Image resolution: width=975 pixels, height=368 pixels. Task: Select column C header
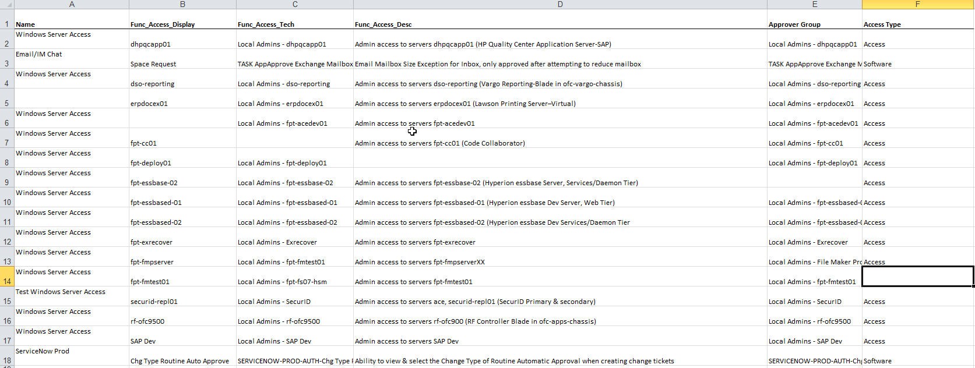coord(295,4)
